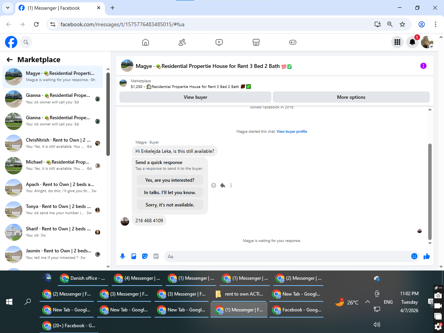Reload the page

(36, 24)
